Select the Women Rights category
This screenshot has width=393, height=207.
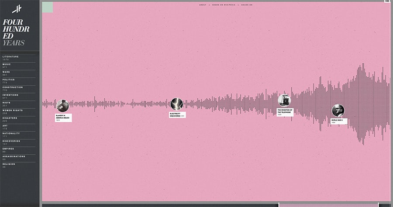click(12, 110)
